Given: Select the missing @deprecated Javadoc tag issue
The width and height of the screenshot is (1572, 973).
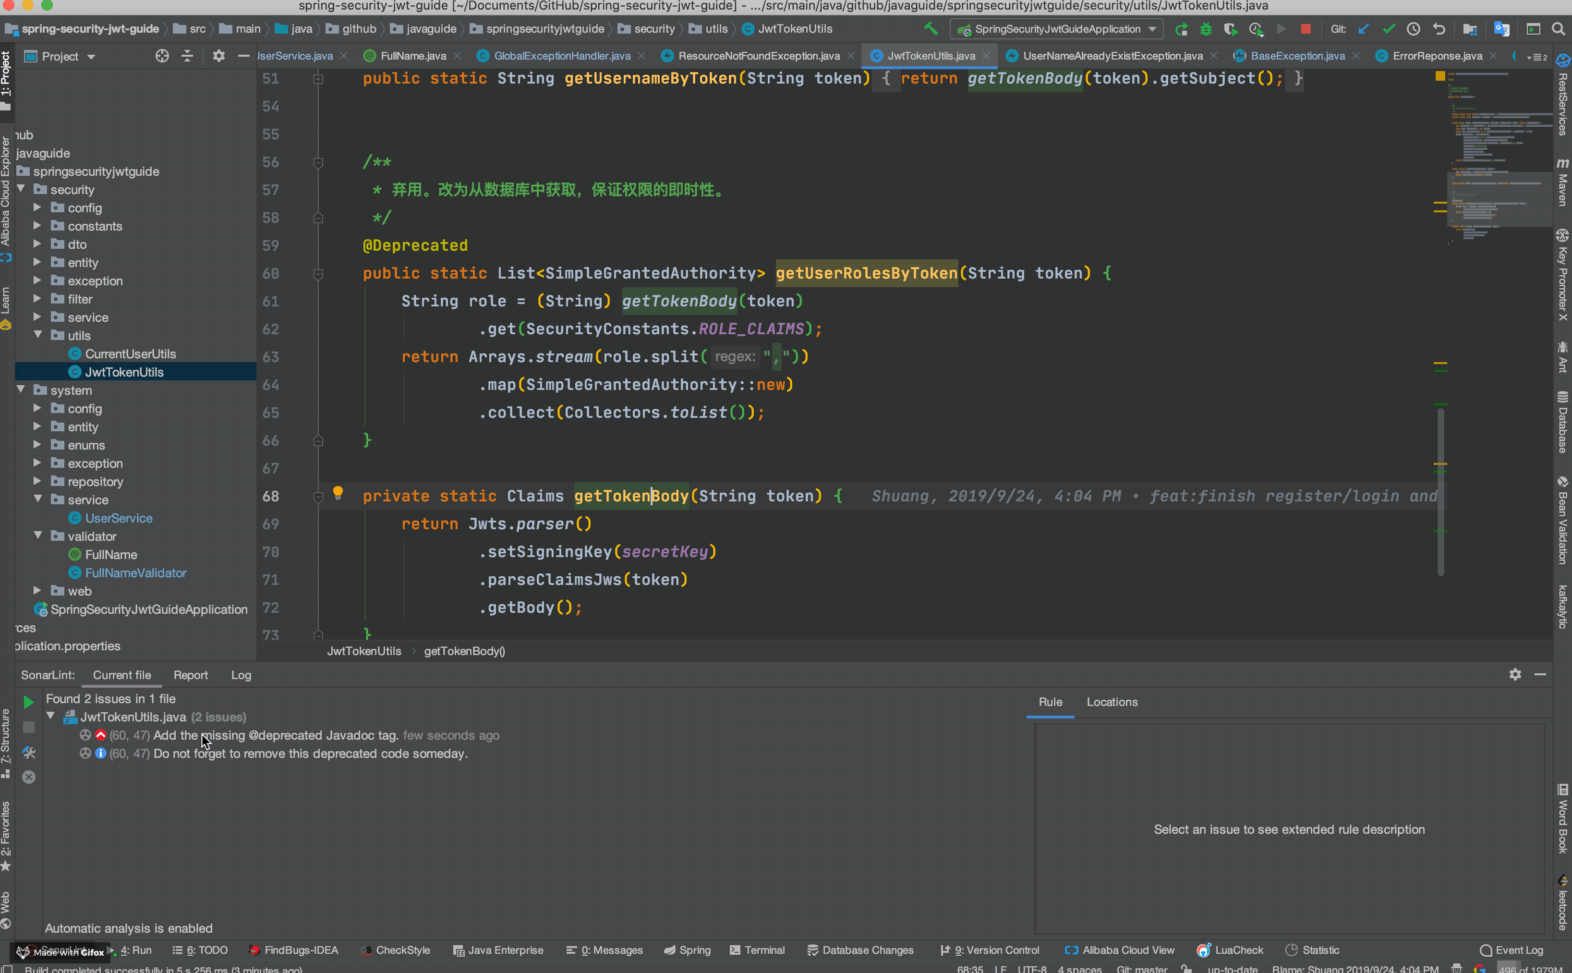Looking at the screenshot, I should point(275,735).
